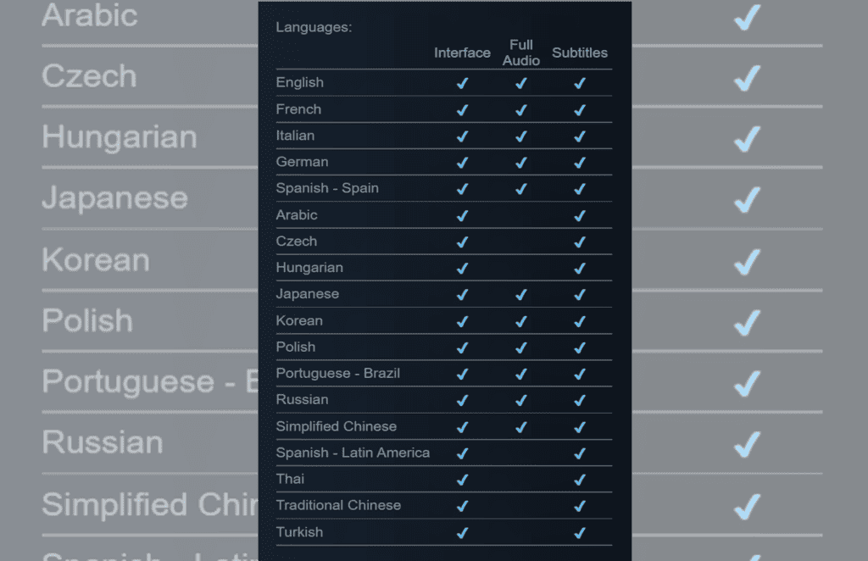Click the large Hungarian label in background
The height and width of the screenshot is (561, 868).
coord(120,136)
